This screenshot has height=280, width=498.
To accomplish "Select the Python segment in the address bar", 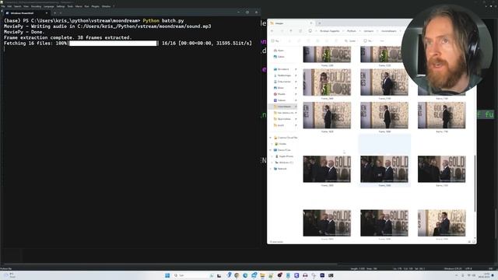I will (351, 31).
